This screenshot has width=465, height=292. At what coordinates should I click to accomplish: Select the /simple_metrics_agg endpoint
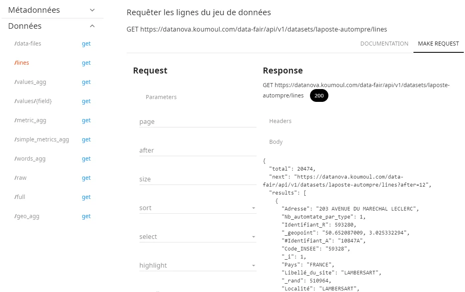(x=42, y=140)
